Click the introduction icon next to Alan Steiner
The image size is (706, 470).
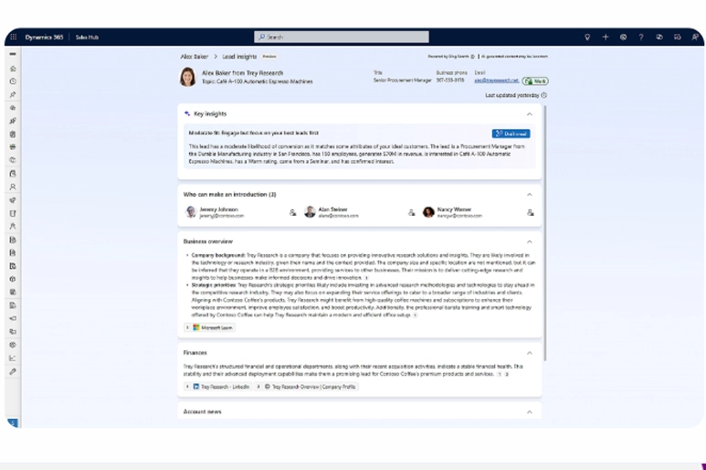(x=412, y=212)
